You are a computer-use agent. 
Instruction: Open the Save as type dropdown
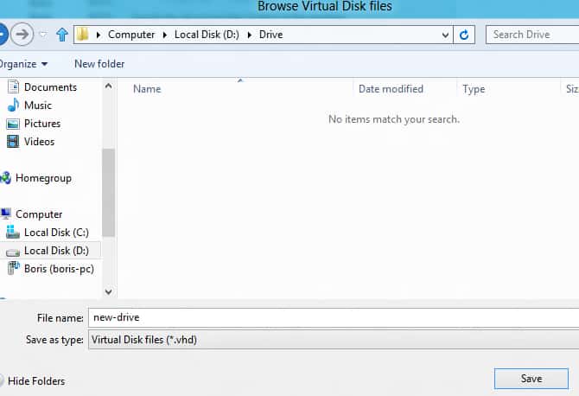point(333,340)
